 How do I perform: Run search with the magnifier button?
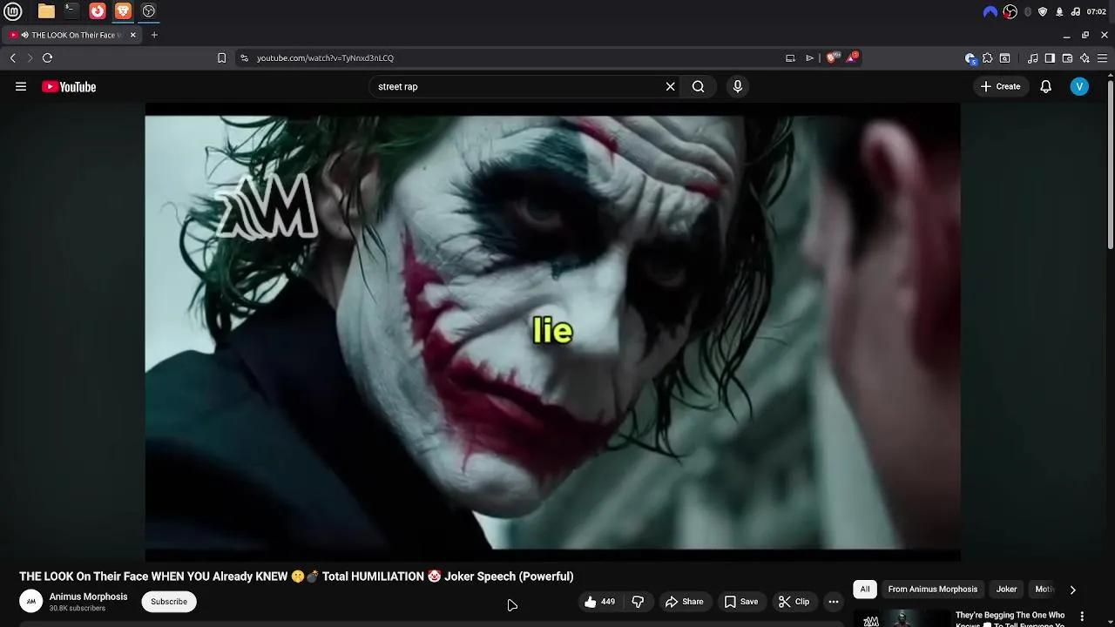[698, 86]
